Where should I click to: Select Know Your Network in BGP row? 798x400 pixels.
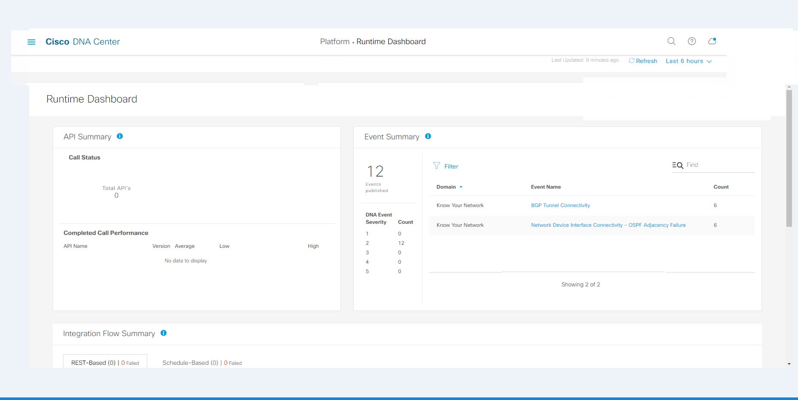[x=460, y=205]
